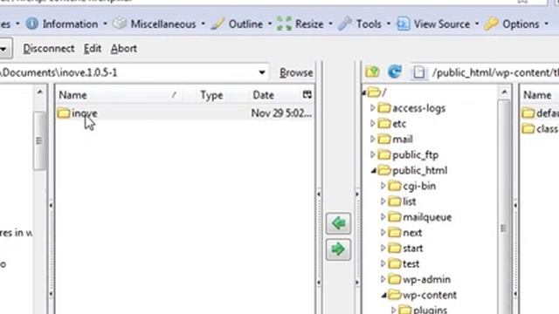Expand the access-logs folder

coord(372,108)
